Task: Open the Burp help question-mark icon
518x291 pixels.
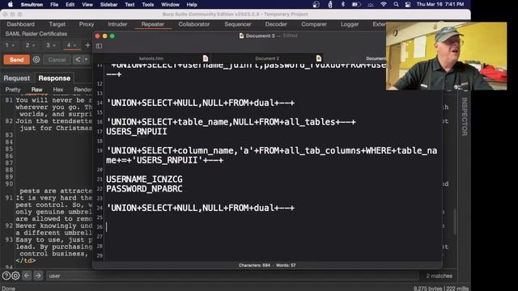Action: [6, 276]
